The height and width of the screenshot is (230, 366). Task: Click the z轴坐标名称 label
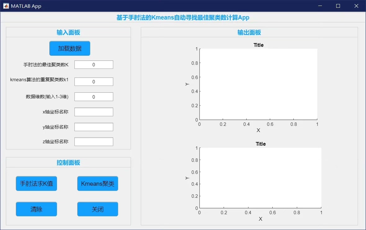[x=56, y=142]
